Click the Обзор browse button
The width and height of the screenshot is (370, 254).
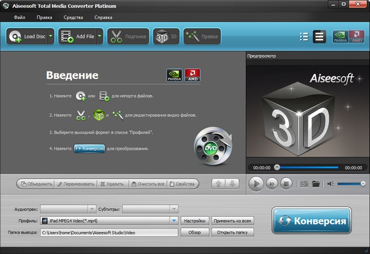coord(195,232)
